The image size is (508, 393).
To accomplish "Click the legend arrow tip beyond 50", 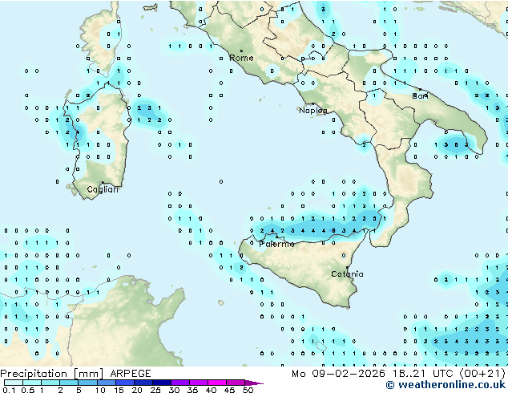I will tap(254, 383).
